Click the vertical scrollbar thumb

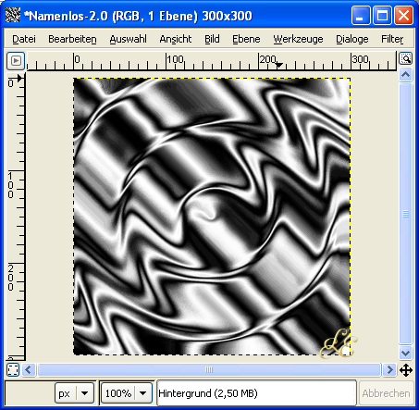click(x=406, y=214)
